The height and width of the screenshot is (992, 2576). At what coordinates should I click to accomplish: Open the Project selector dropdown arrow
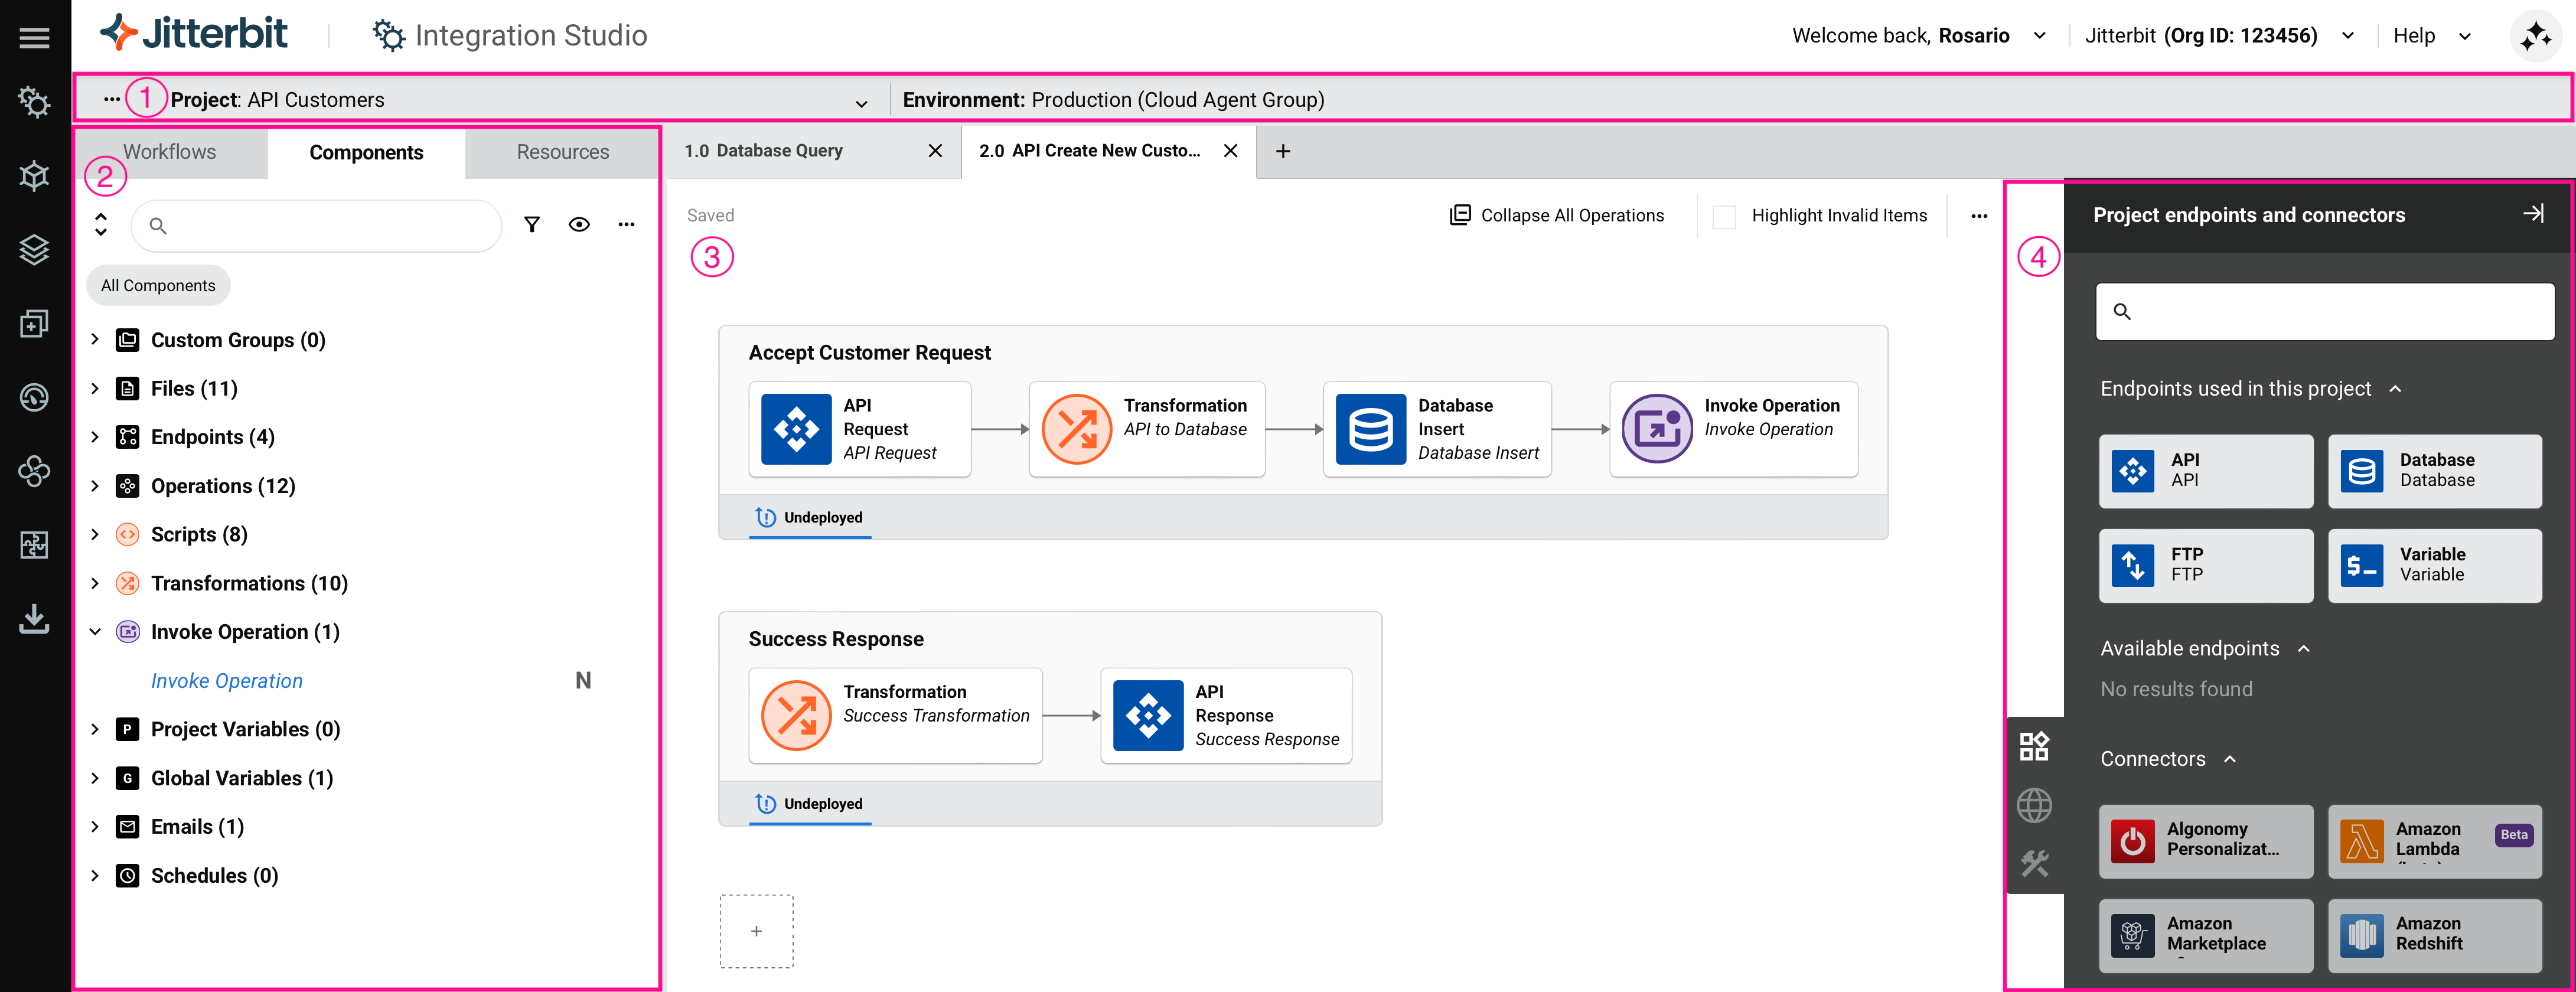tap(861, 102)
